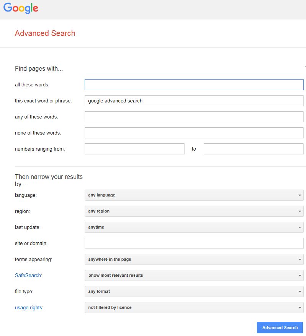Expand the region dropdown
The height and width of the screenshot is (336, 306).
(194, 211)
